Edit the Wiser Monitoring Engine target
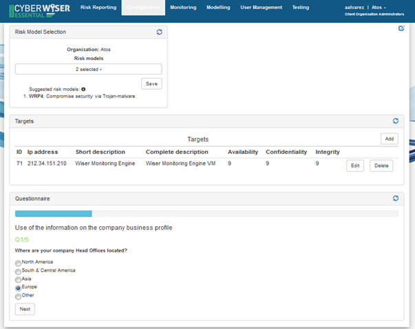Image resolution: width=415 pixels, height=329 pixels. (355, 166)
